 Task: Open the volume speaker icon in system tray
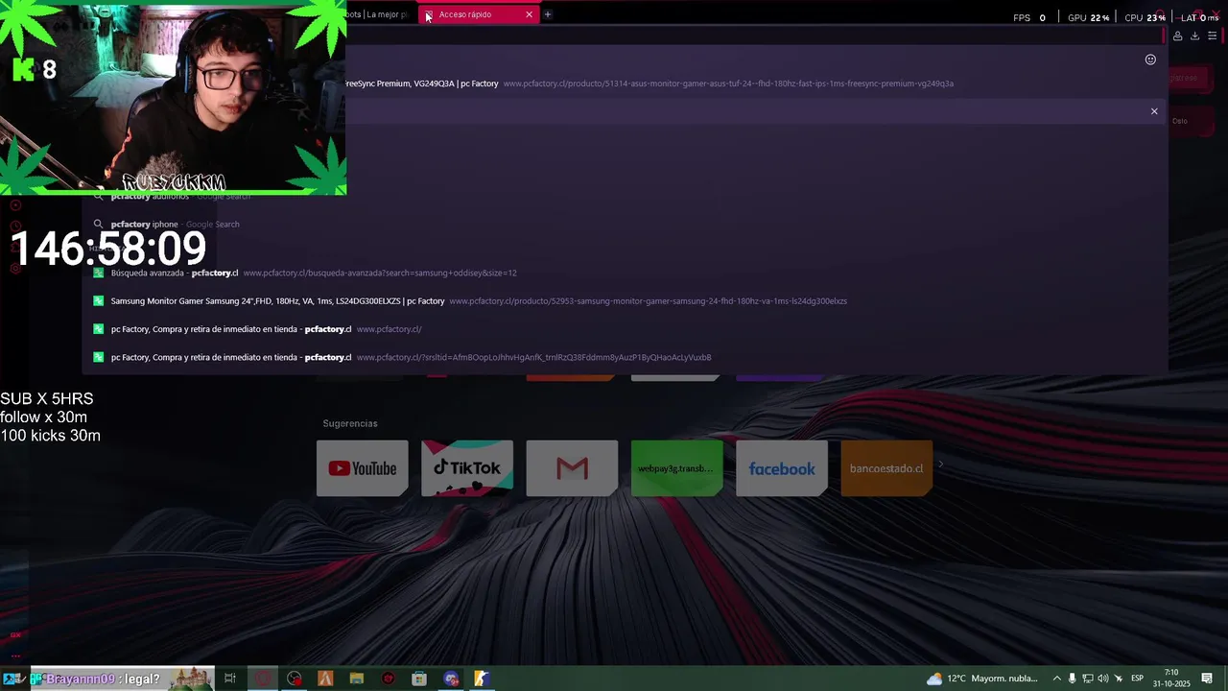click(1102, 679)
